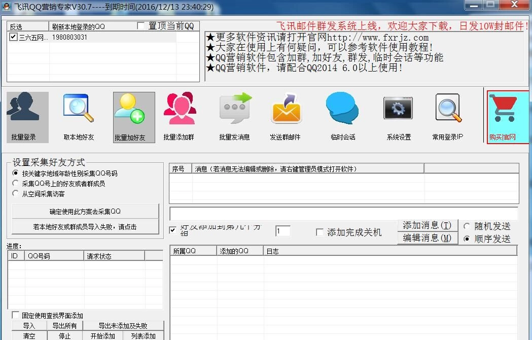Select the 批量发消息 message sender
The height and width of the screenshot is (340, 532).
234,117
